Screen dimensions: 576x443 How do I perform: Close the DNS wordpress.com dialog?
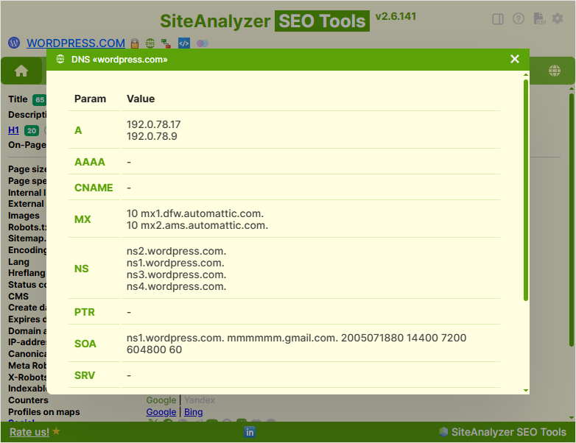coord(515,59)
